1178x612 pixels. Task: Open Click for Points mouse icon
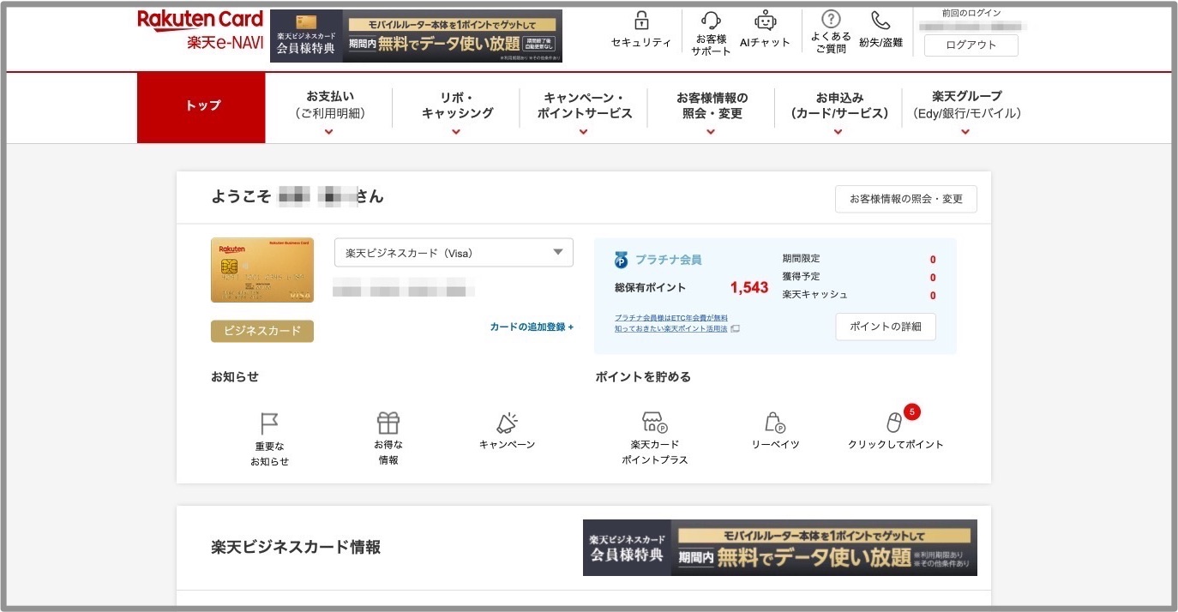coord(895,423)
